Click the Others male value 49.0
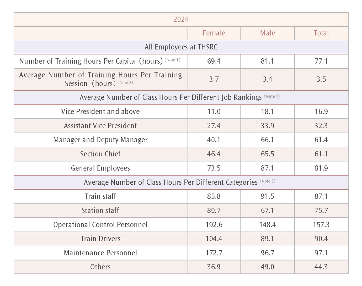The image size is (362, 286). click(267, 267)
